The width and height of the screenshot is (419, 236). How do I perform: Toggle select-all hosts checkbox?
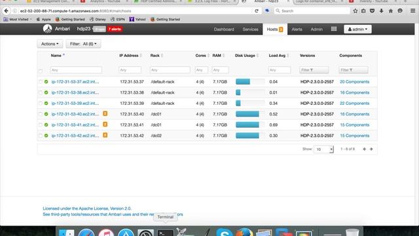(41, 71)
